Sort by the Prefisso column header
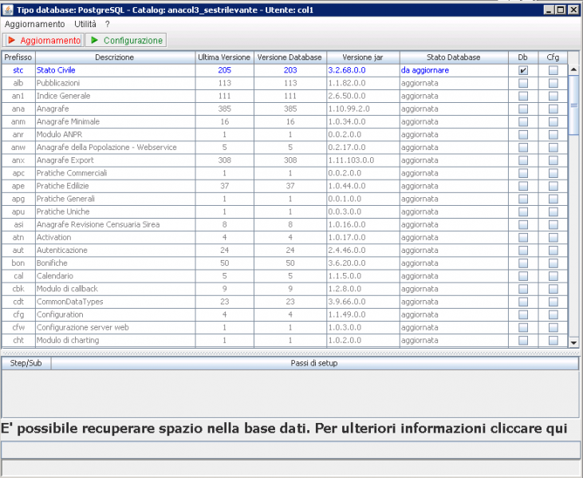Screen dimensions: 583x478 point(18,57)
